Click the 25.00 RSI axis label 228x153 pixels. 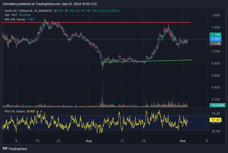pyautogui.click(x=216, y=131)
